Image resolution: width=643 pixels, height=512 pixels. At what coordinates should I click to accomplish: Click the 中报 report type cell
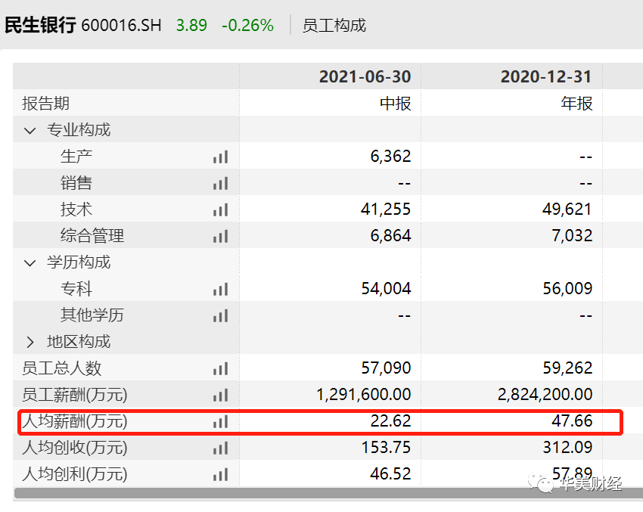point(396,104)
